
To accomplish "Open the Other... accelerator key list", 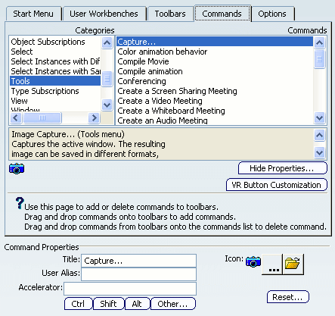I will click(173, 304).
